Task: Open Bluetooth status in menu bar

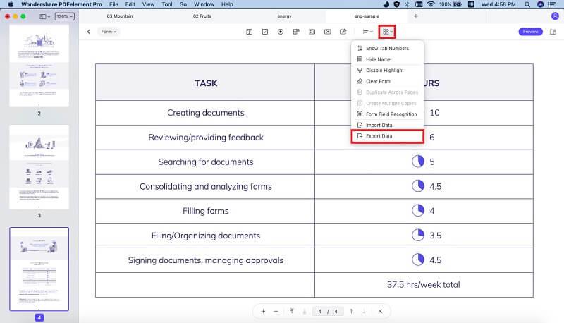Action: pyautogui.click(x=407, y=4)
